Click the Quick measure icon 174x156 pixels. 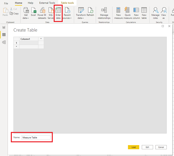coord(127,11)
